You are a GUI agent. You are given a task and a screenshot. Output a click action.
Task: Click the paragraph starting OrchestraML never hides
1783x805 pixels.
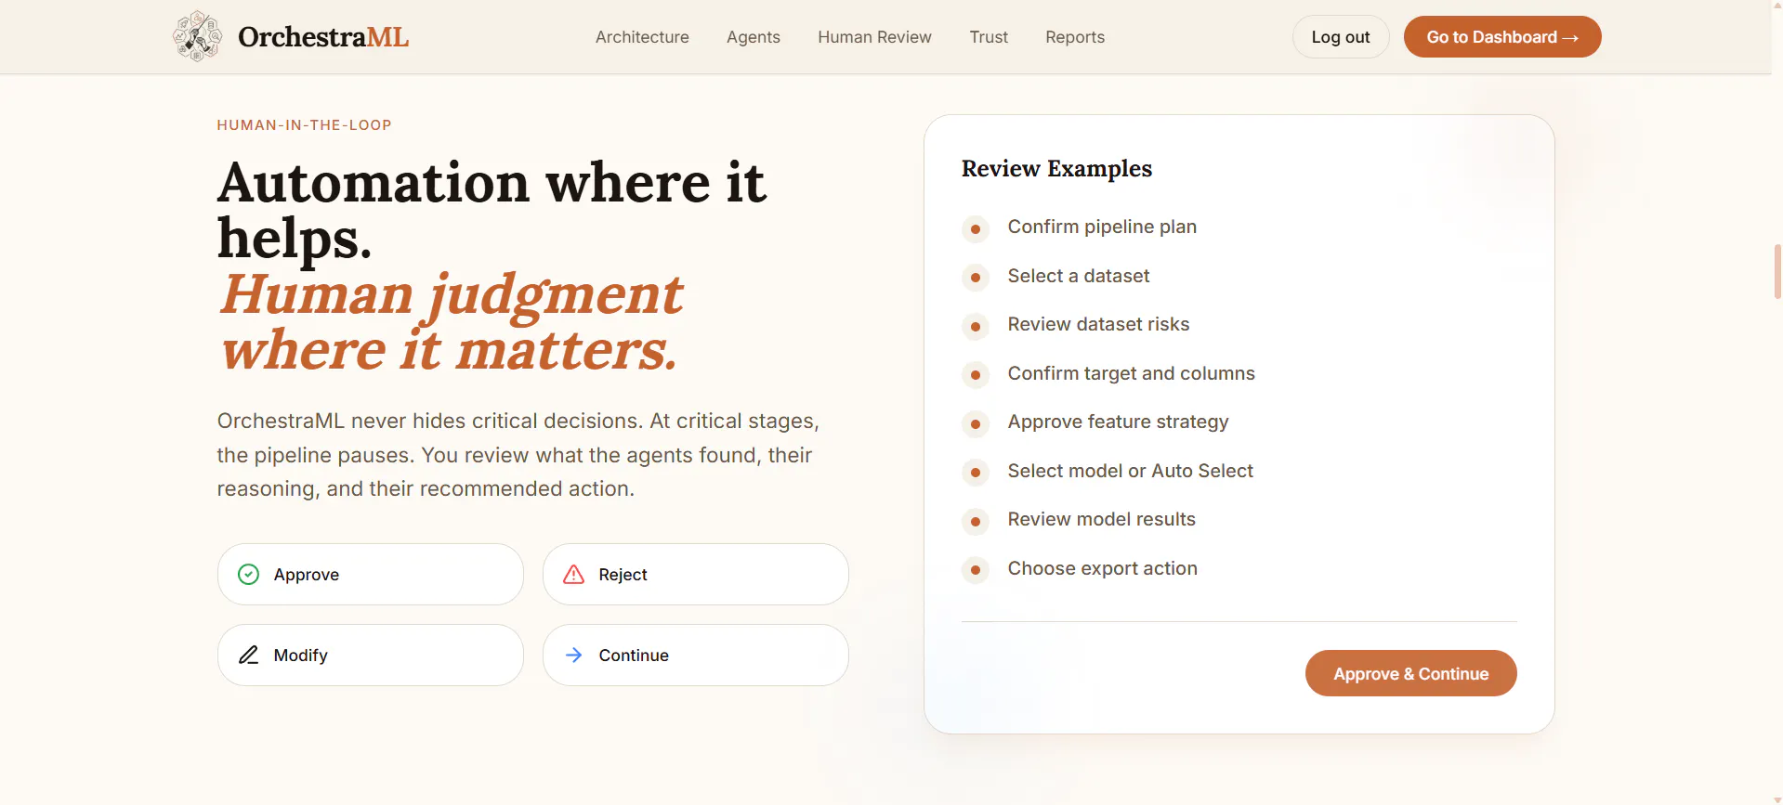point(518,455)
